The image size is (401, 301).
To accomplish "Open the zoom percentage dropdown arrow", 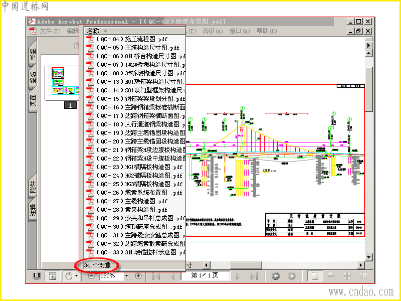I will click(126, 276).
